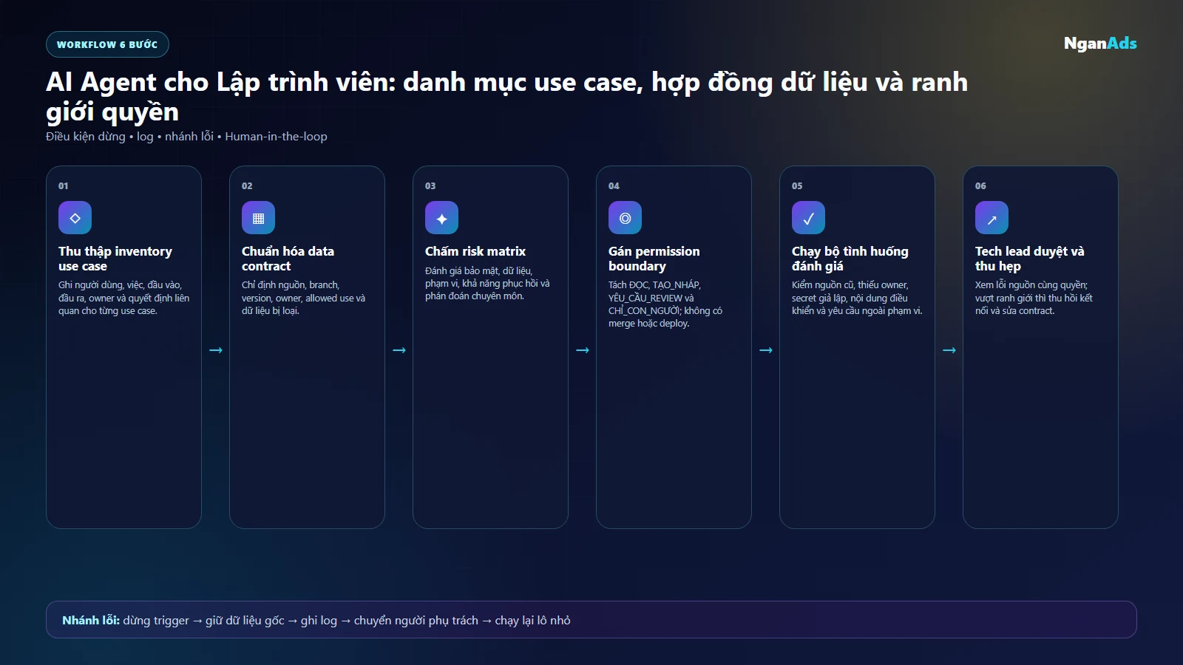Click step number 03 label
The image size is (1183, 665).
(430, 186)
